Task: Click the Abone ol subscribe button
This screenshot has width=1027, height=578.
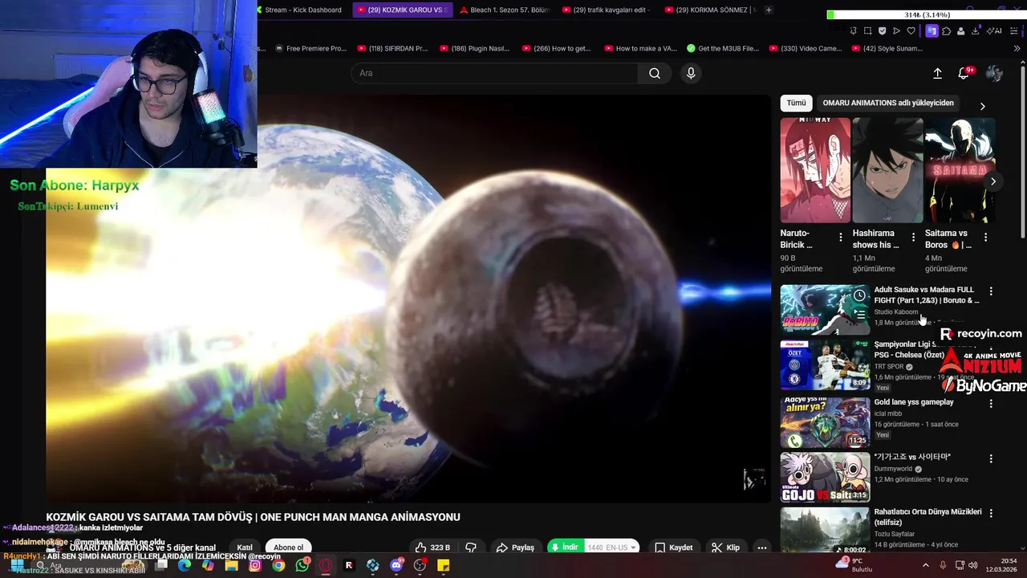Action: coord(289,547)
